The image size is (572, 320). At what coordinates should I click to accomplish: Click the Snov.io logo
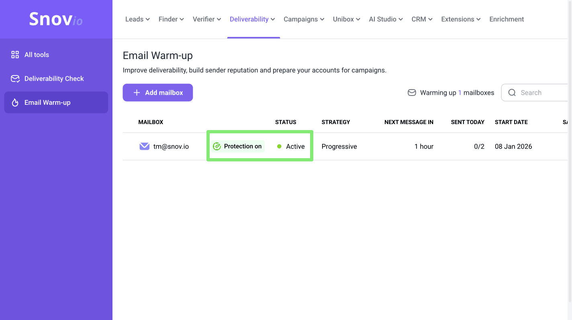[x=56, y=19]
